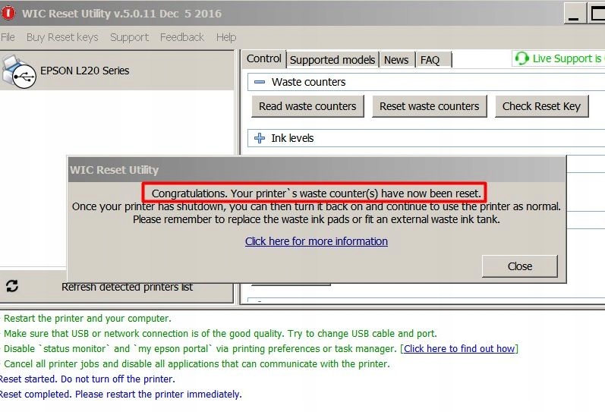Open the Support menu
The height and width of the screenshot is (412, 605).
tap(129, 37)
